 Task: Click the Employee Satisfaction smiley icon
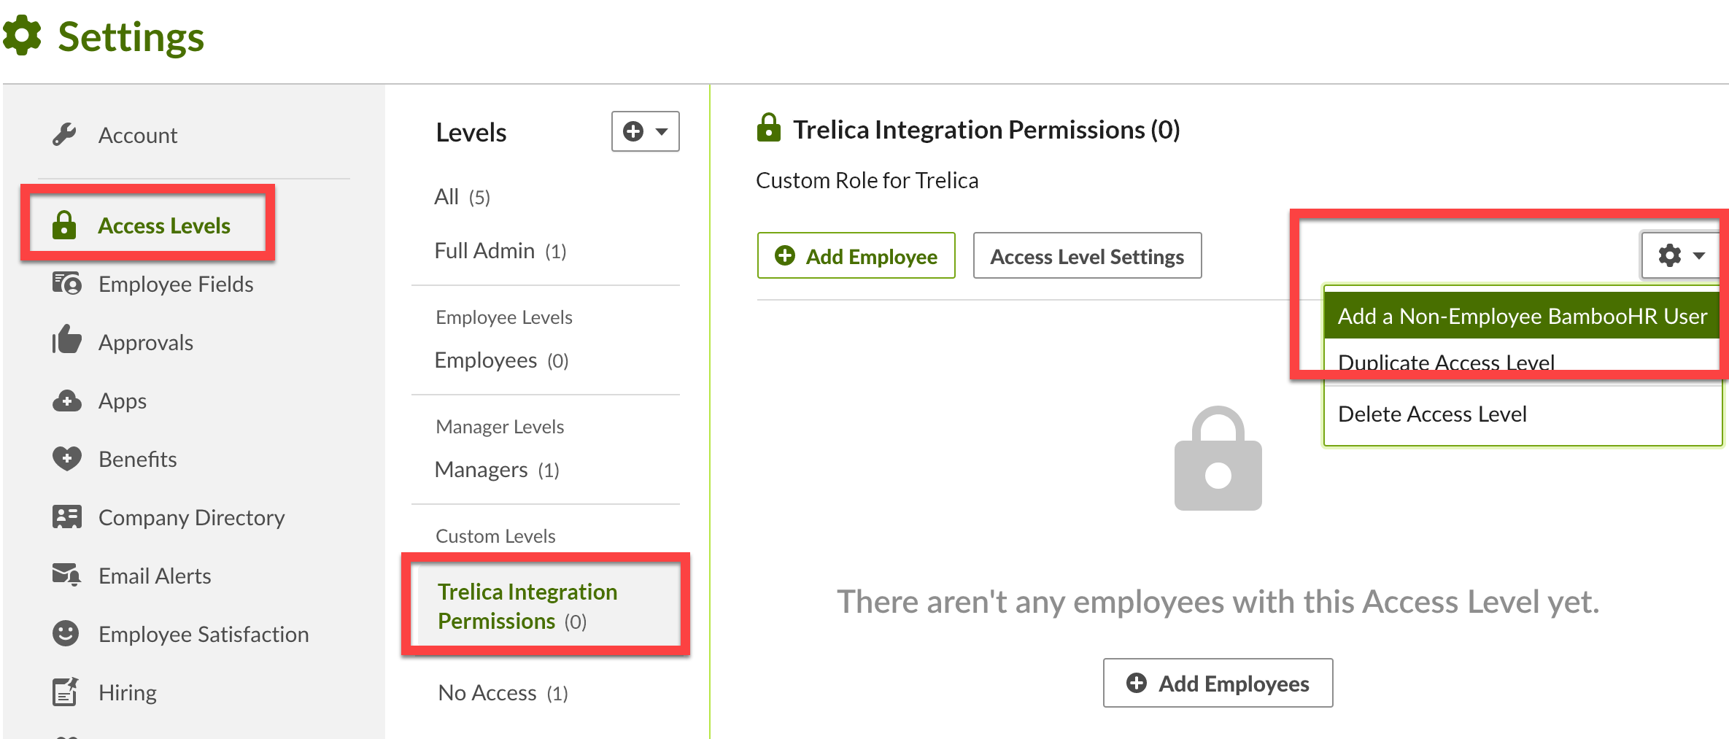(66, 633)
